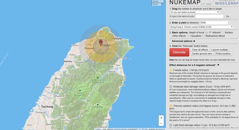Click the Clear all effects button
239x130 pixels.
[x=200, y=50]
